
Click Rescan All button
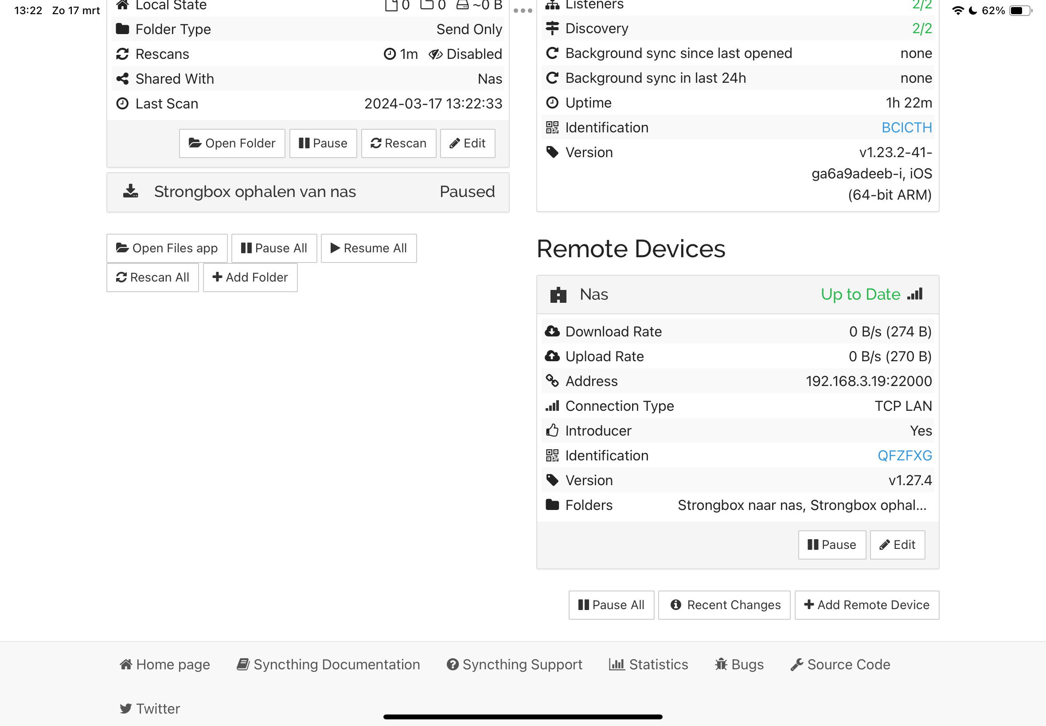coord(152,278)
